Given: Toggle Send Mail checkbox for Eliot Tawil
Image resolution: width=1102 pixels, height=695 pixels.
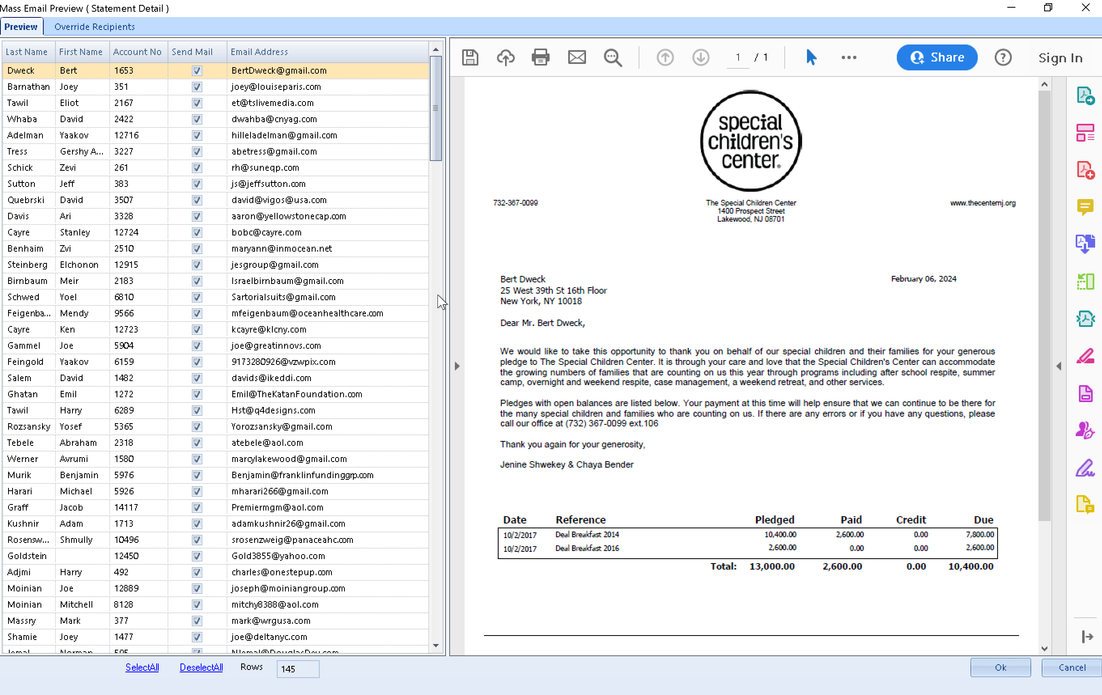Looking at the screenshot, I should click(197, 103).
